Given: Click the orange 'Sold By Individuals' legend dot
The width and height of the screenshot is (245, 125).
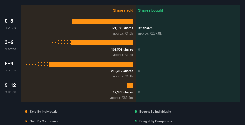Looking at the screenshot, I should click(26, 112).
